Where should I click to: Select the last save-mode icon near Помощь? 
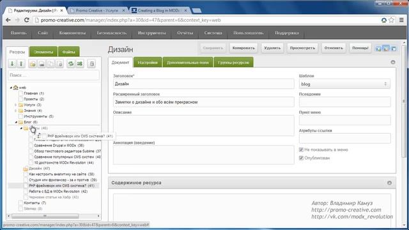pos(394,49)
